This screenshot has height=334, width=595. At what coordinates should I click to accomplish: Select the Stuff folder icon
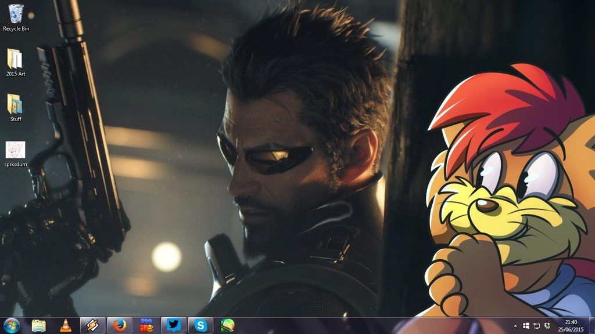(x=15, y=104)
